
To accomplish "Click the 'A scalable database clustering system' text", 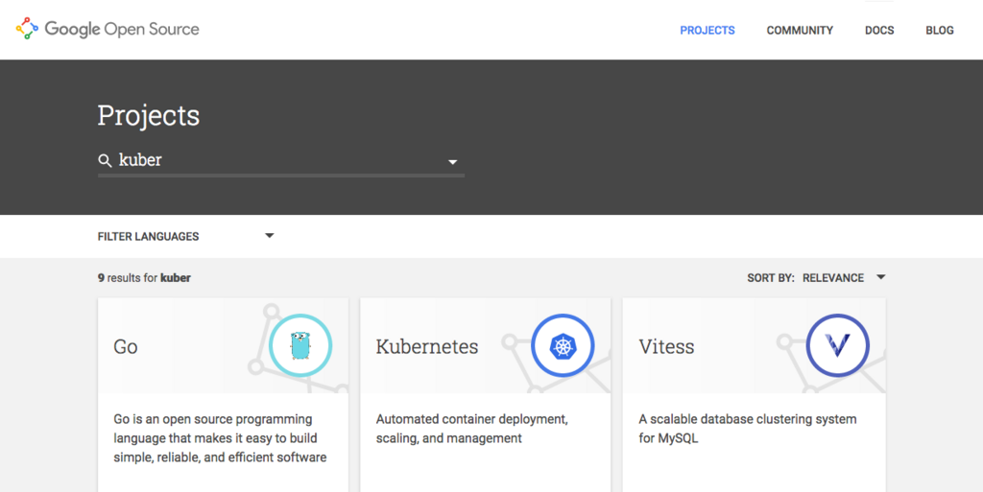I will (x=747, y=429).
